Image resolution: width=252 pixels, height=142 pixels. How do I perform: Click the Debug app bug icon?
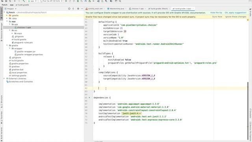click(78, 1)
